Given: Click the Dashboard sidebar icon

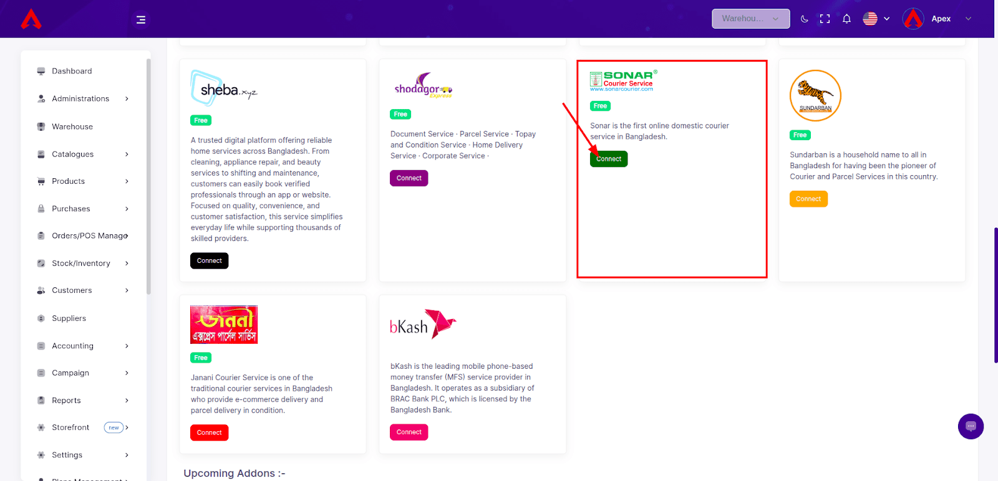Looking at the screenshot, I should pyautogui.click(x=41, y=71).
